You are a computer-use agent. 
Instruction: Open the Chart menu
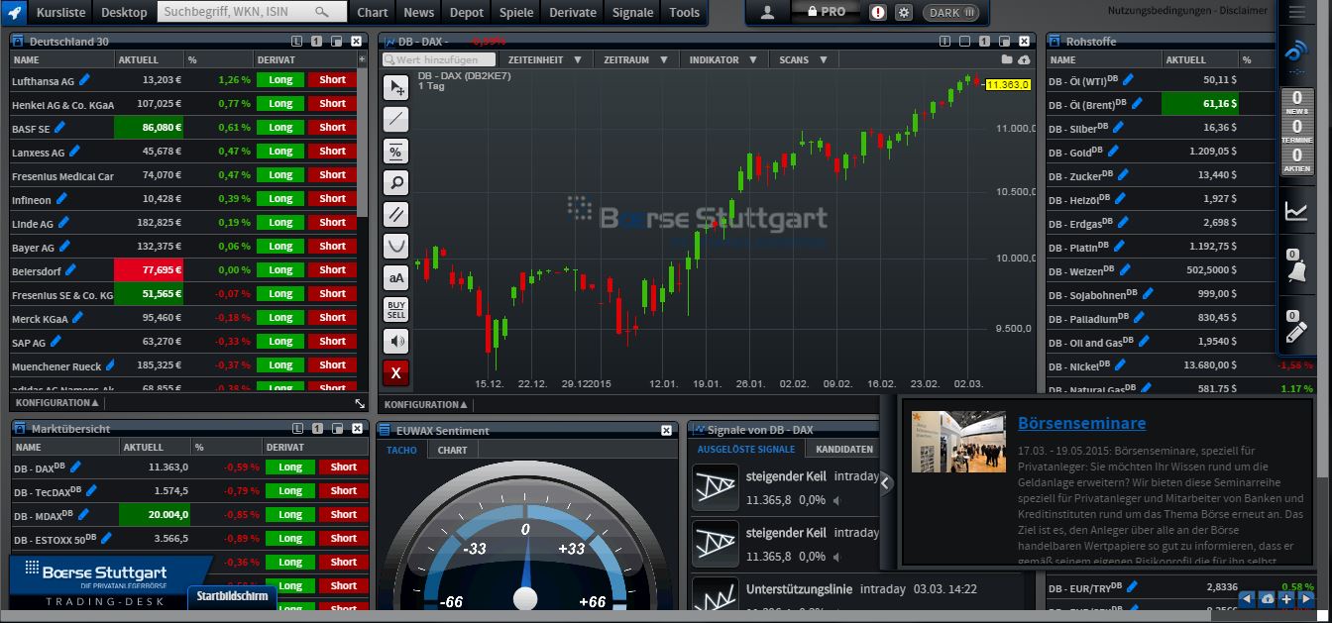373,12
